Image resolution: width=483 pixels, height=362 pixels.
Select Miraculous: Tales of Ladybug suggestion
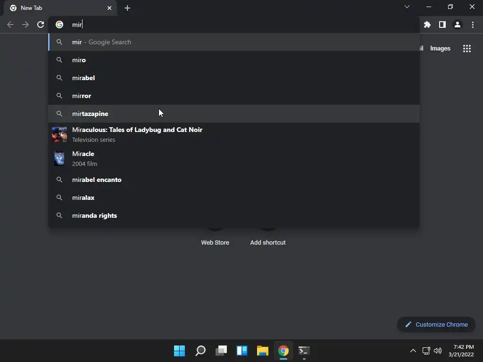coord(234,134)
